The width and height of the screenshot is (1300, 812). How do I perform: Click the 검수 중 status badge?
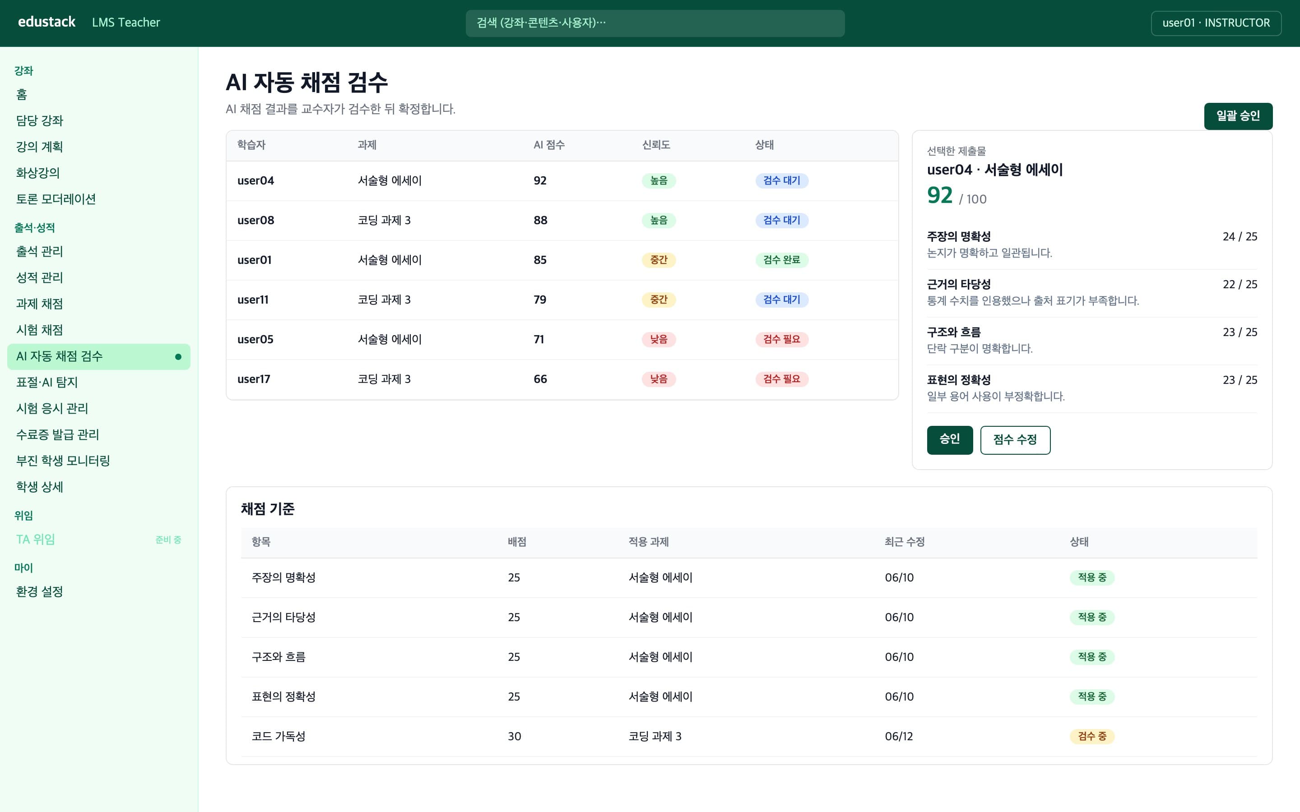[x=1091, y=736]
